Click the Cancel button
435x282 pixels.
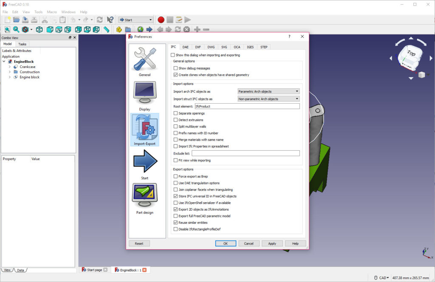[249, 243]
